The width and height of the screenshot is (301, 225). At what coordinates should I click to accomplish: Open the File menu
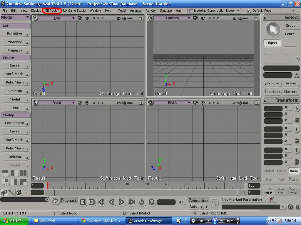coord(5,11)
